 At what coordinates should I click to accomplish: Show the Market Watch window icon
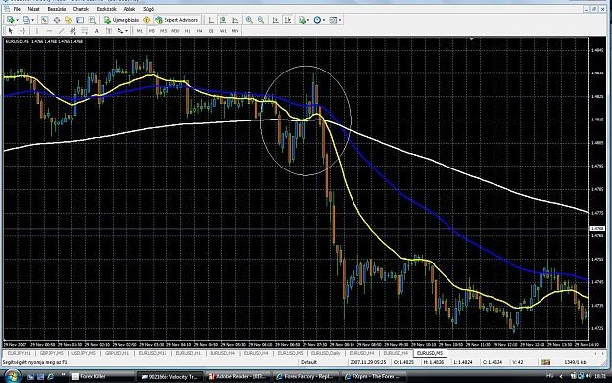point(44,20)
